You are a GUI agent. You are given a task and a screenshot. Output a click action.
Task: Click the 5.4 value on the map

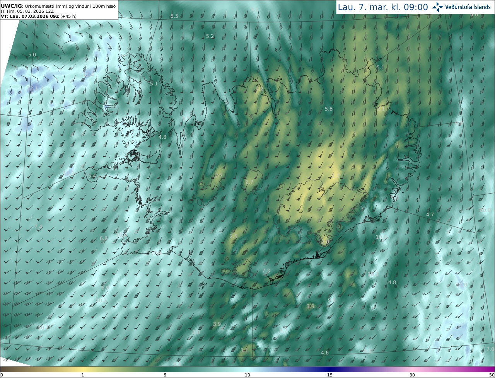coord(92,176)
